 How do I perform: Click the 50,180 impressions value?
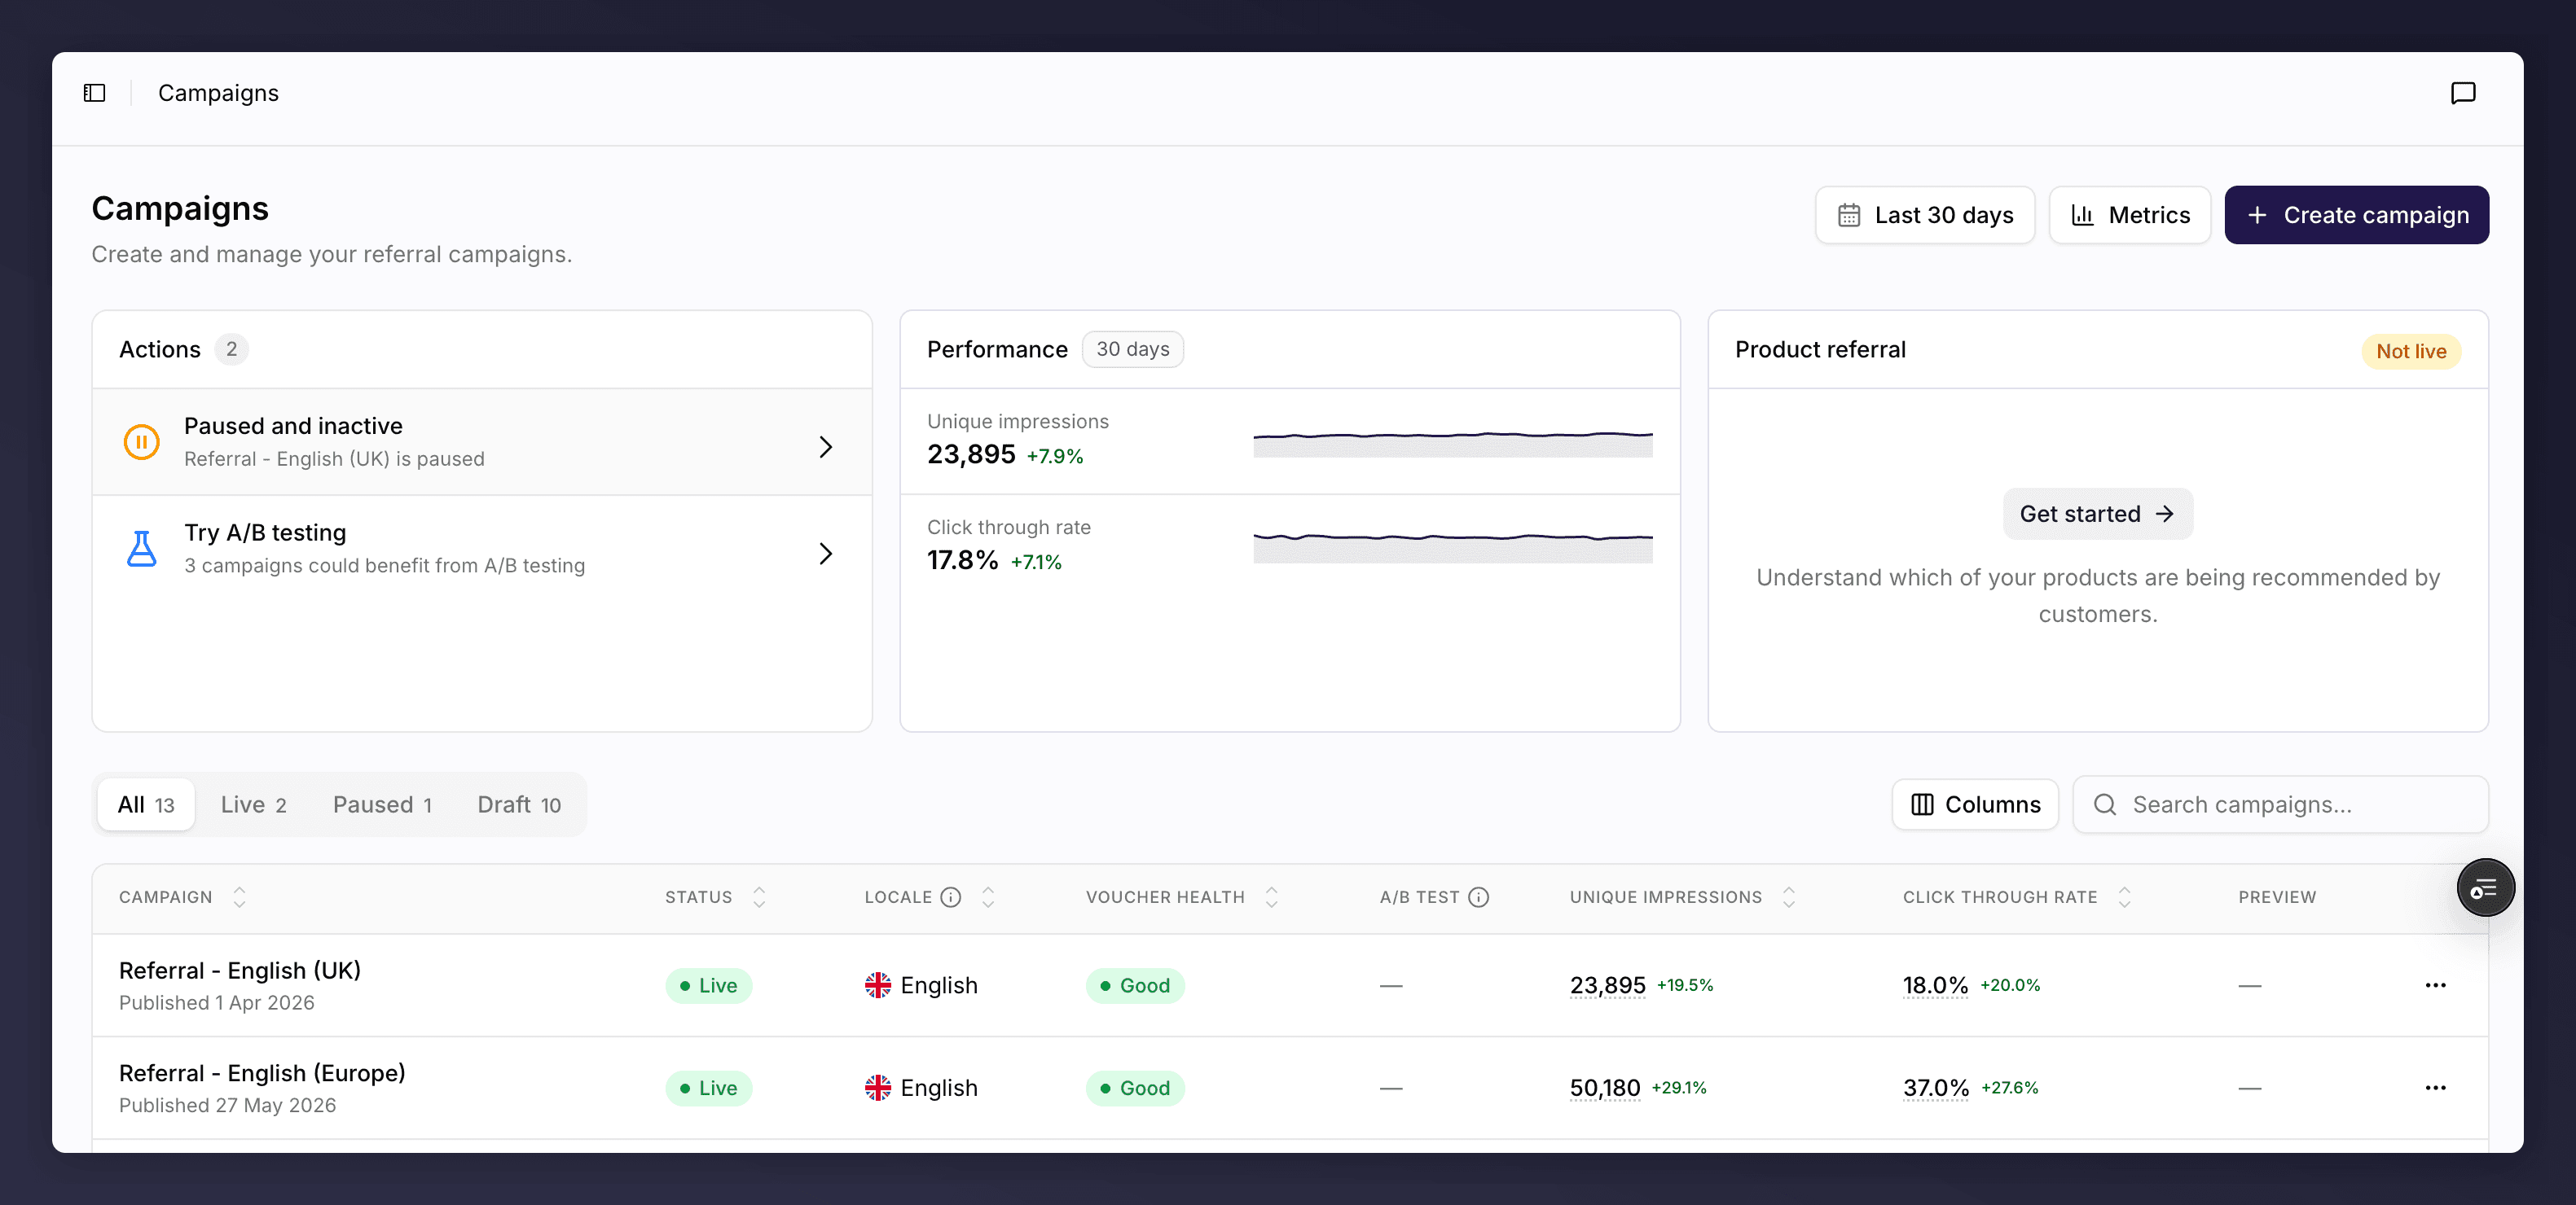[1605, 1088]
